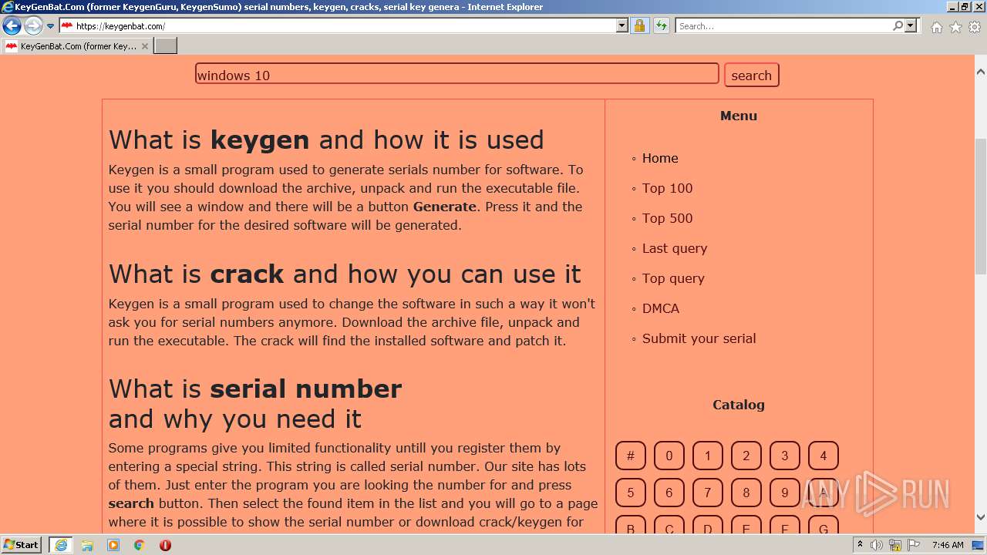This screenshot has height=555, width=987.
Task: Open the DMCA link
Action: (661, 308)
